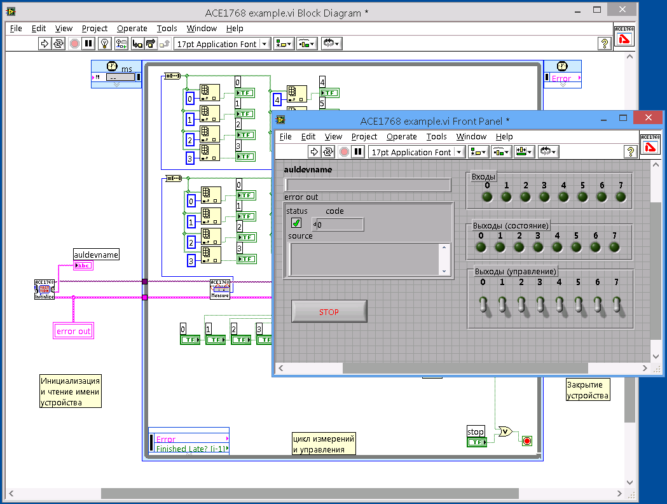
Task: Toggle Выходы (управление) switch 6
Action: pos(598,307)
